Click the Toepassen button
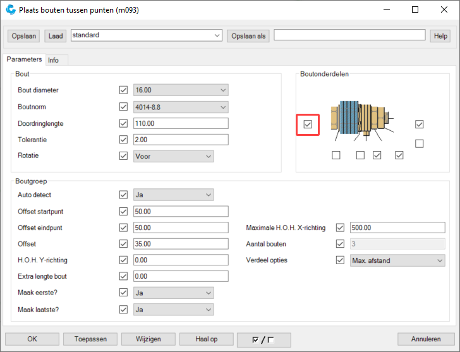 point(91,339)
